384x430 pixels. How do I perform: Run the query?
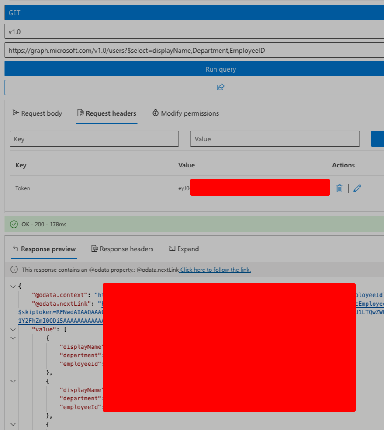(194, 69)
